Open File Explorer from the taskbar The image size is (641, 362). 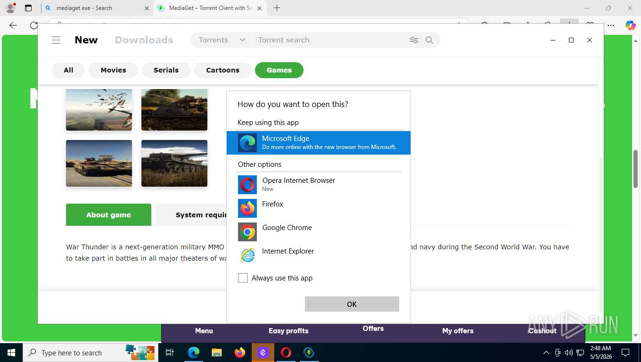[216, 353]
